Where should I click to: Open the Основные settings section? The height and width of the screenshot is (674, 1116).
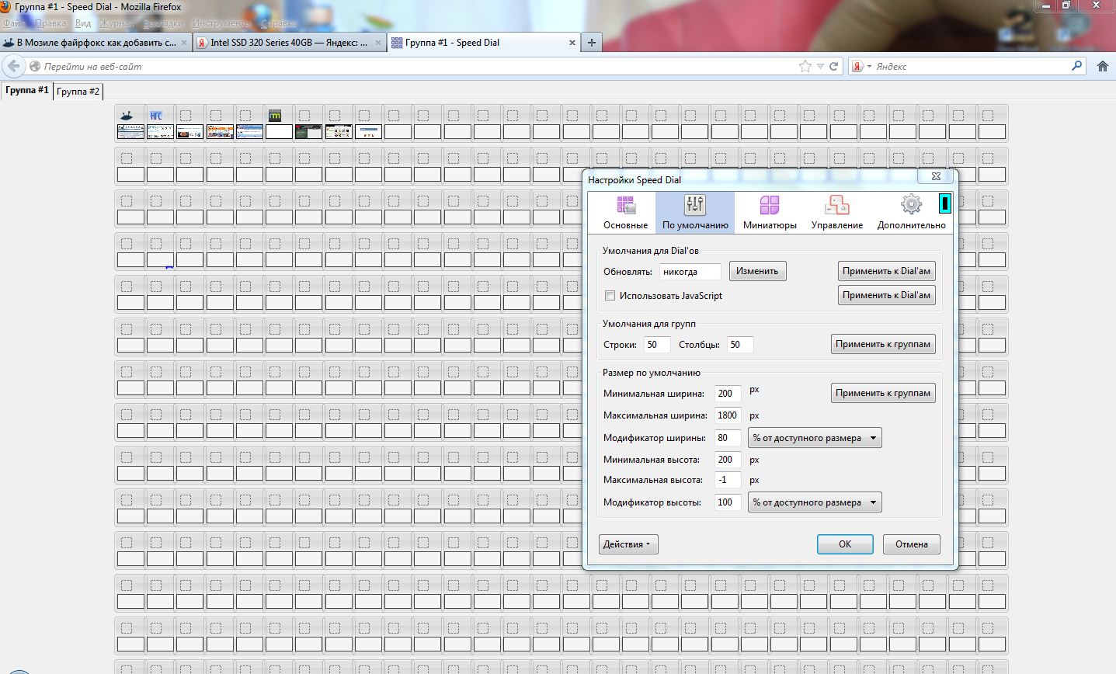(625, 212)
